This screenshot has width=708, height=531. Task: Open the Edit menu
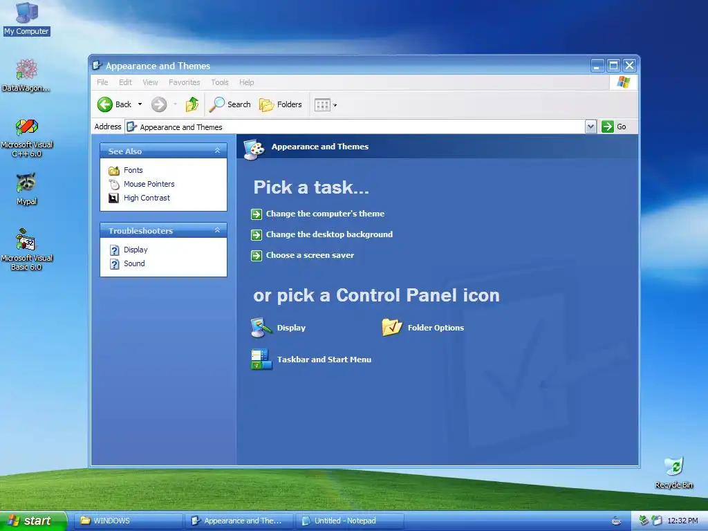tap(125, 82)
